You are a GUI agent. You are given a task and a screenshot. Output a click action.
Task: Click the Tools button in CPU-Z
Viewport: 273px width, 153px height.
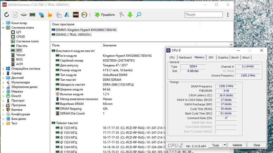(216, 145)
